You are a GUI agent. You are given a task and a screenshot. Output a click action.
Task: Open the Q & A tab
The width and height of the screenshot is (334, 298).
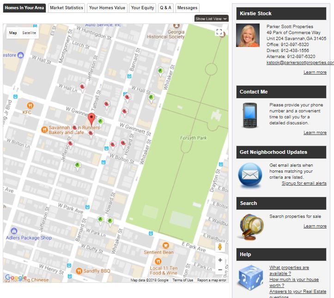point(166,8)
